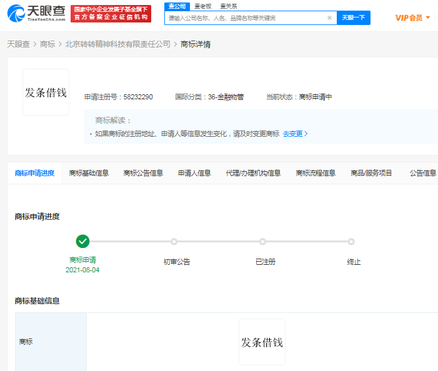This screenshot has height=371, width=438.
Task: Switch to 商标基础信息 tab
Action: (x=89, y=173)
